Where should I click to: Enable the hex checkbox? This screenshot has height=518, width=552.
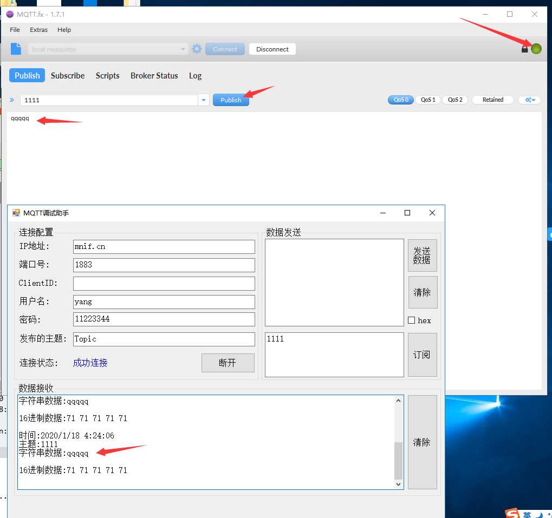[411, 320]
